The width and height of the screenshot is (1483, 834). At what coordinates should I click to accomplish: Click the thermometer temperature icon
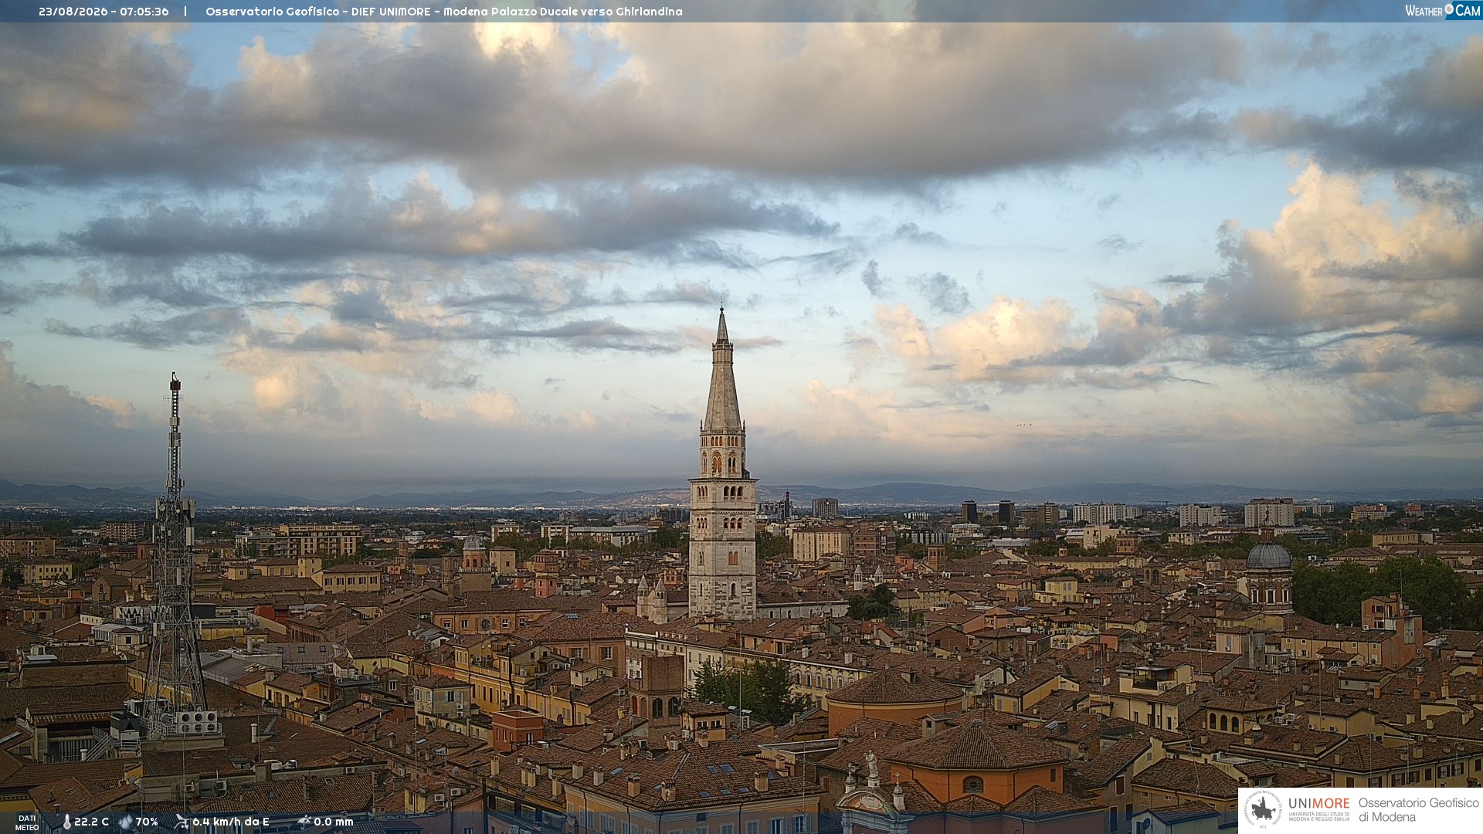66,822
